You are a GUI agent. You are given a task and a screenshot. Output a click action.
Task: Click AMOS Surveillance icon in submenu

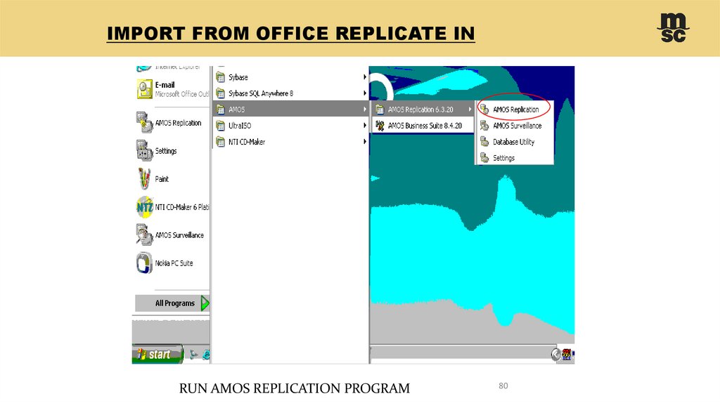click(484, 125)
